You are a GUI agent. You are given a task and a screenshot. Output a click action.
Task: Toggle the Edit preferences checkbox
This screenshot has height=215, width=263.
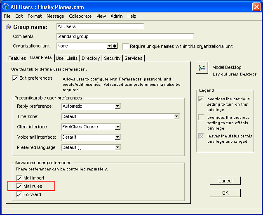15,78
